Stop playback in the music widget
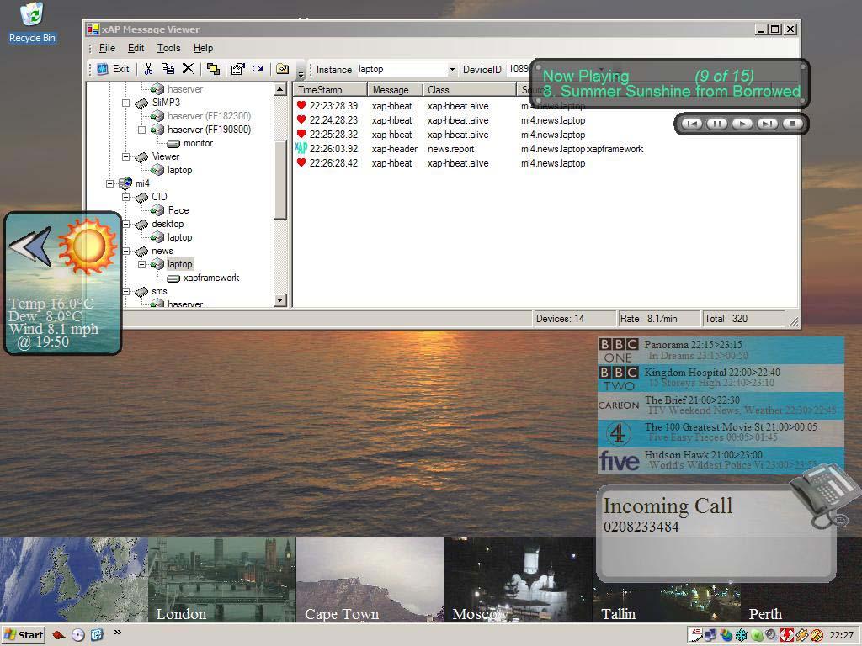 coord(791,124)
